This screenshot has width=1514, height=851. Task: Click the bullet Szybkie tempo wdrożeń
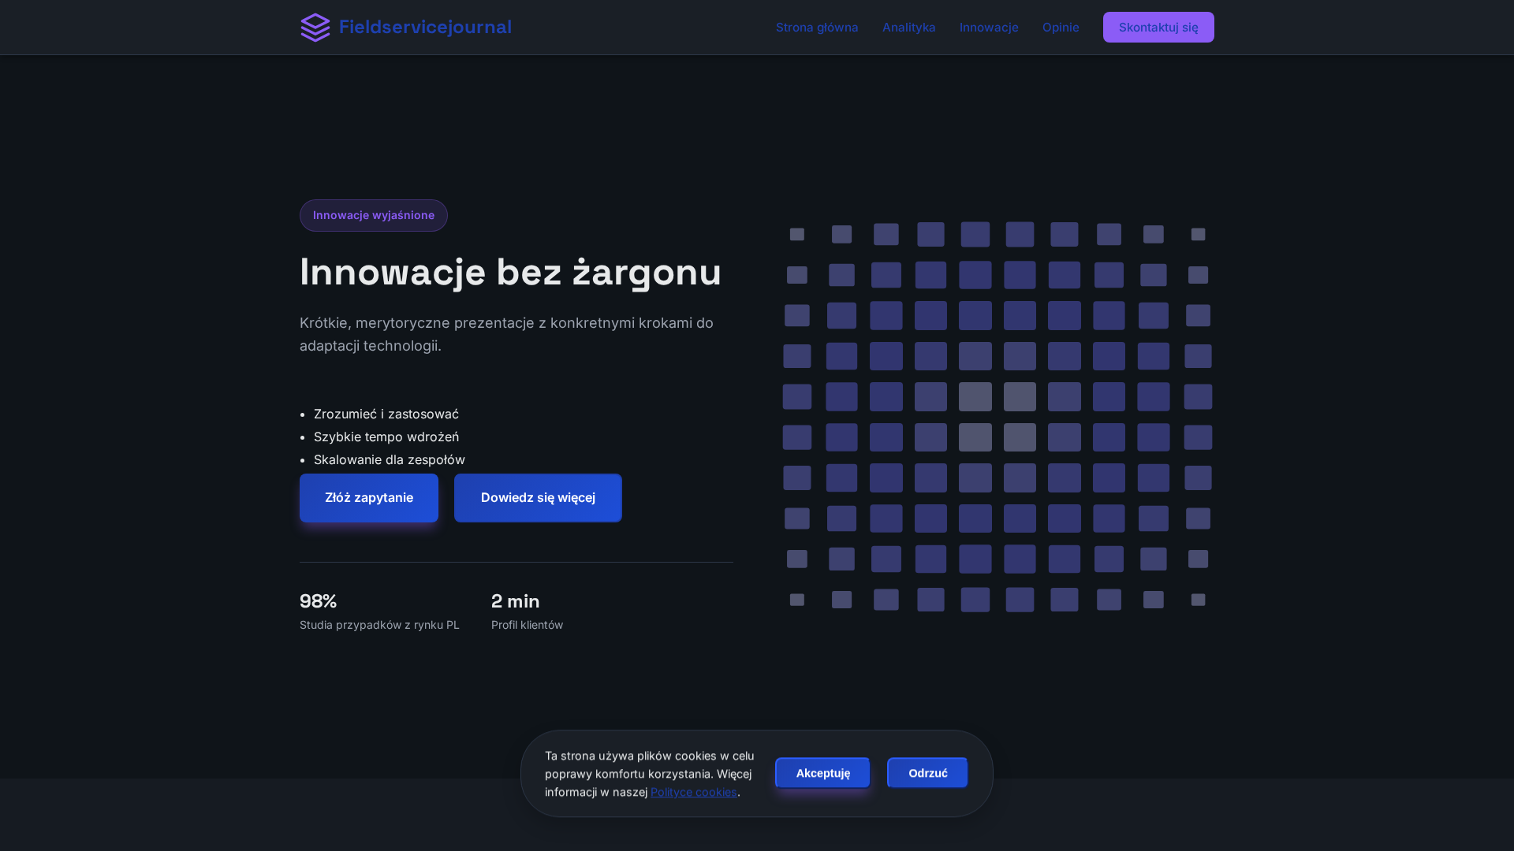[x=386, y=437]
